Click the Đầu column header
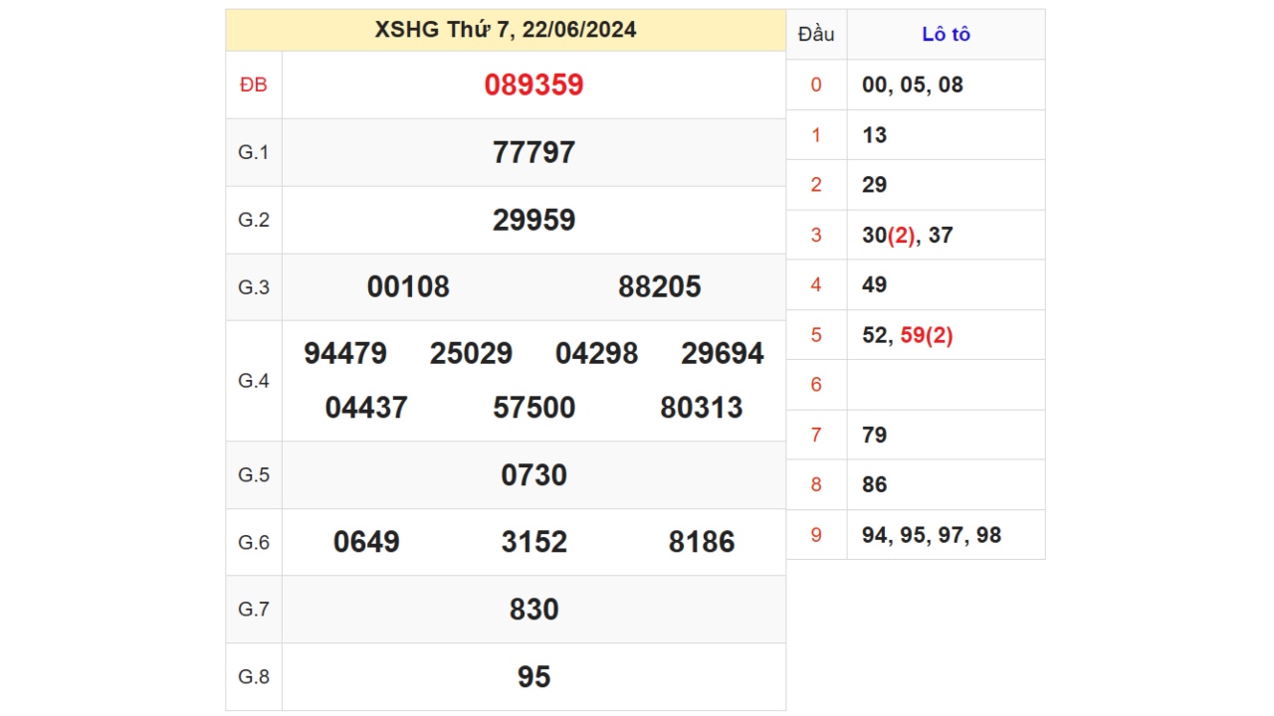 [816, 35]
